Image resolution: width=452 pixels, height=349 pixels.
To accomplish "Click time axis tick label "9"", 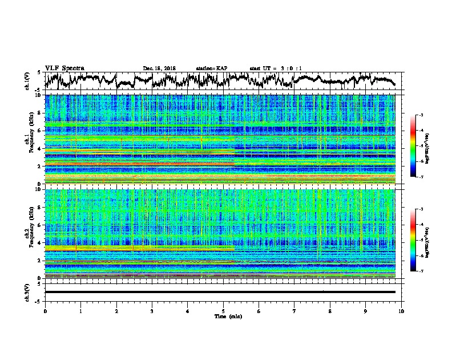I will click(x=365, y=311).
